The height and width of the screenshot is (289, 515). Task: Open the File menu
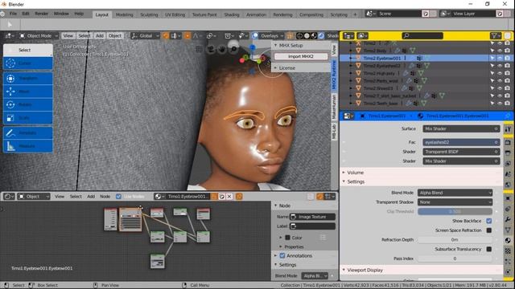coord(13,14)
